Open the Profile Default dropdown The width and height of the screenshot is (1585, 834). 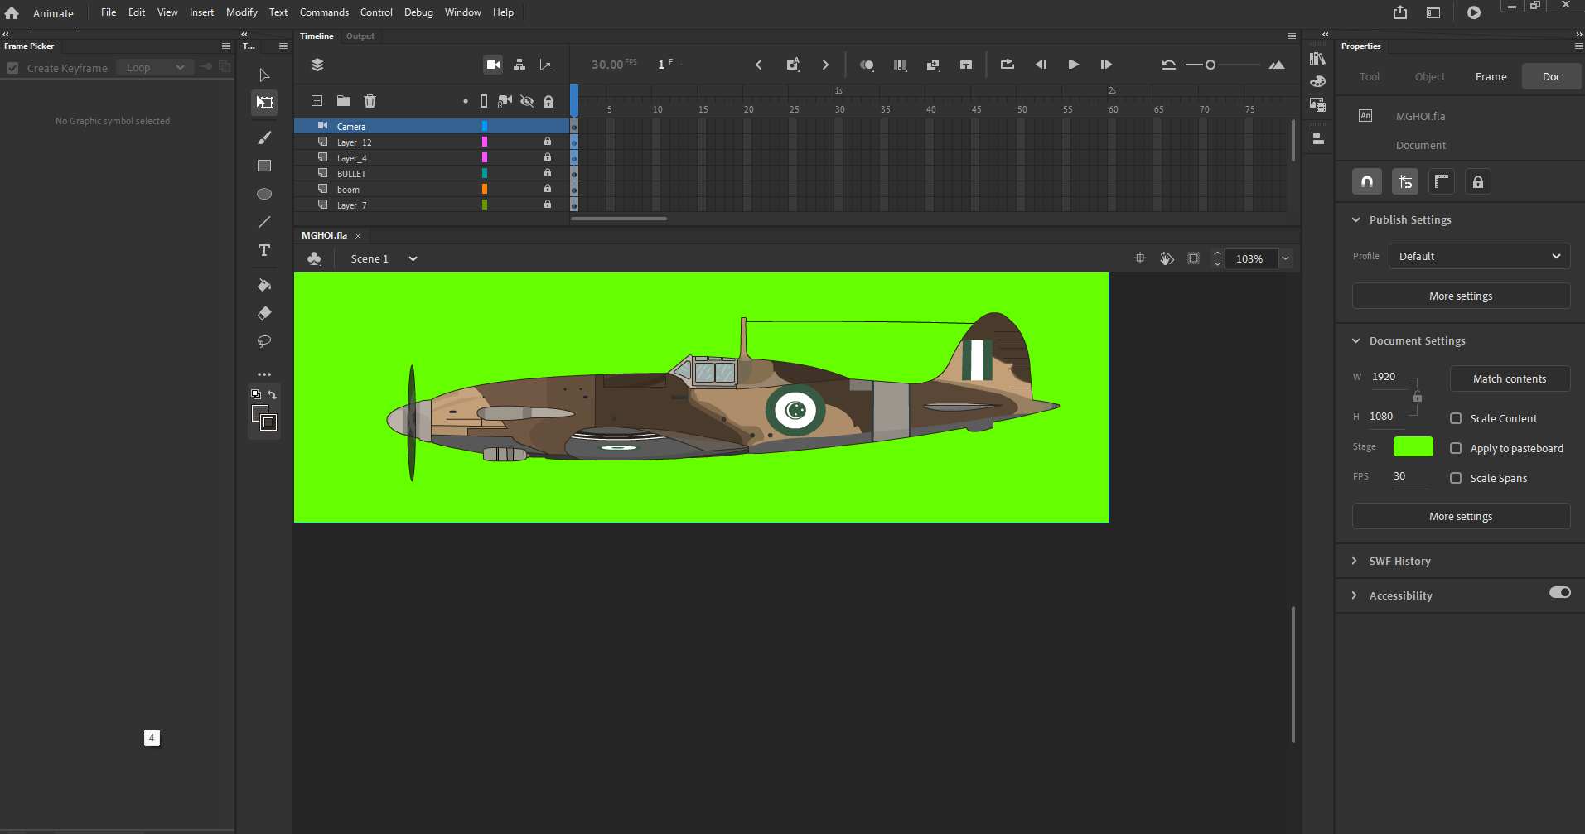tap(1478, 255)
